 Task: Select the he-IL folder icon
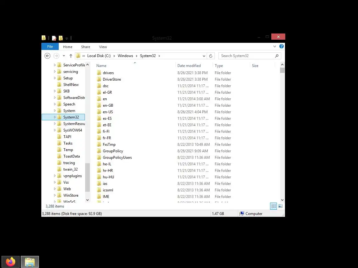[99, 164]
